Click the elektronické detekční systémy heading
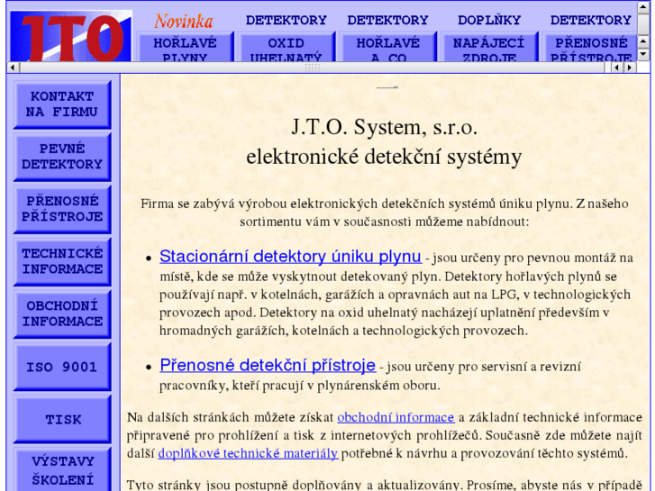The height and width of the screenshot is (491, 655). pyautogui.click(x=384, y=157)
